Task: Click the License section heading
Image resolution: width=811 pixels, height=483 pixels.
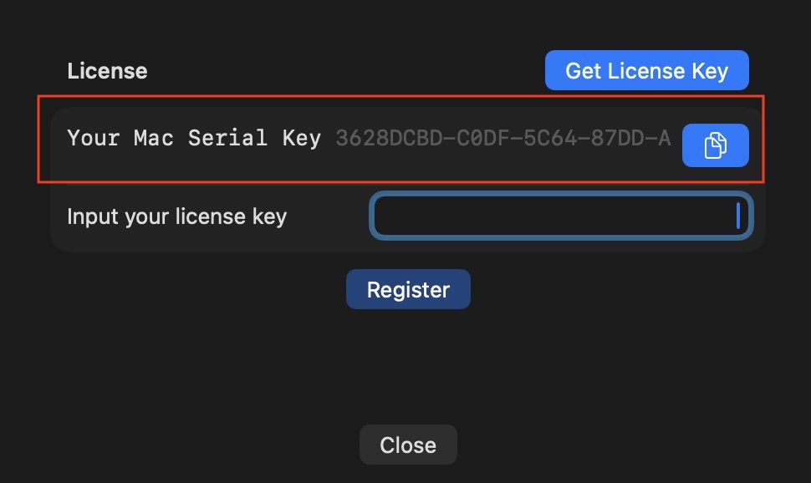Action: tap(107, 71)
